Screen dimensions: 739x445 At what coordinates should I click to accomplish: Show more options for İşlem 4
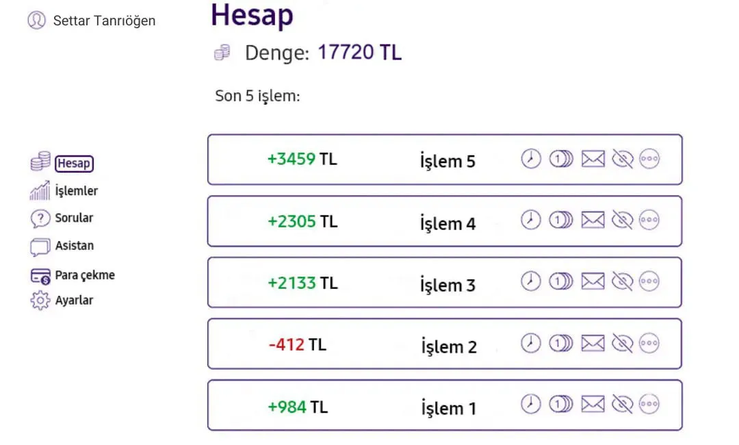[649, 220]
